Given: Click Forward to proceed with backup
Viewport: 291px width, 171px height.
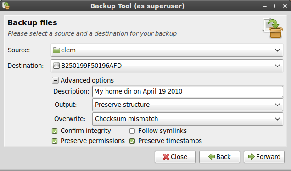Looking at the screenshot, I should (264, 157).
